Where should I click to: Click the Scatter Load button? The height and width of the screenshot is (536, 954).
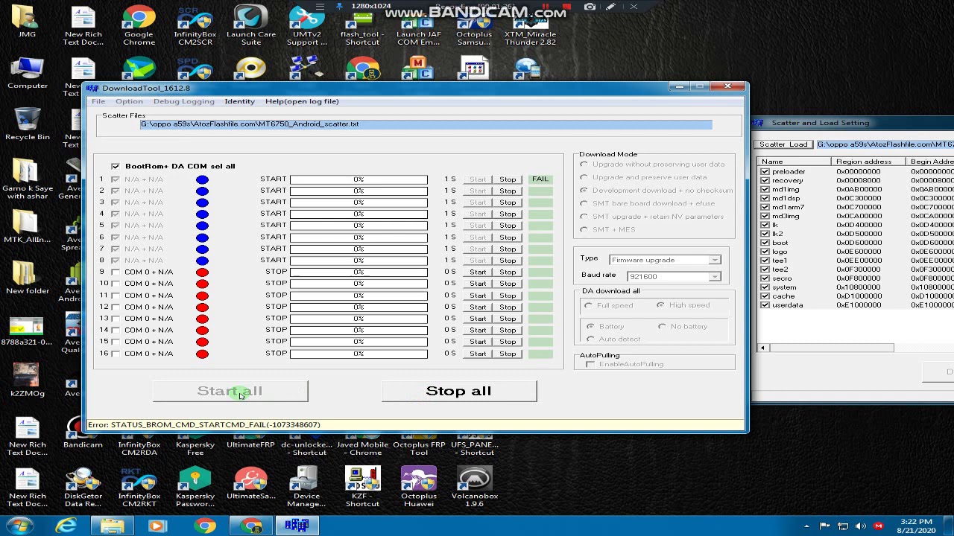pos(783,144)
